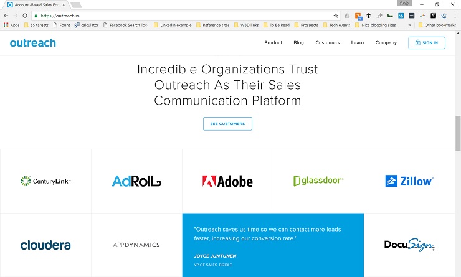
Task: Click the Joyce Juntunen testimonial quote
Action: [267, 234]
